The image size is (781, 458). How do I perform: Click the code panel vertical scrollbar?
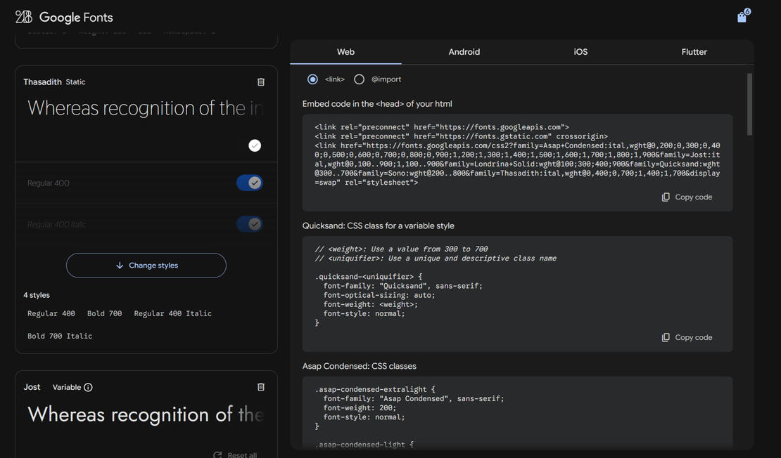click(x=749, y=104)
